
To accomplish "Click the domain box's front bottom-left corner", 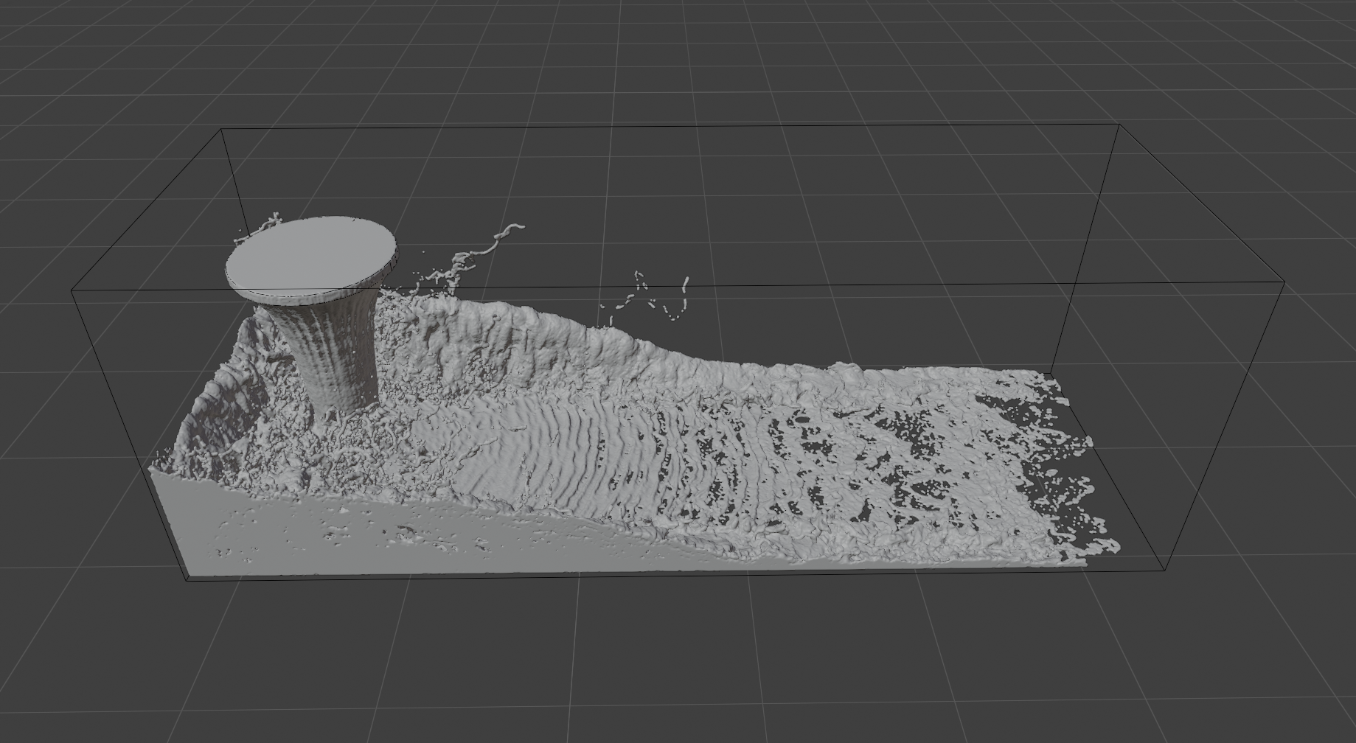I will (x=186, y=580).
